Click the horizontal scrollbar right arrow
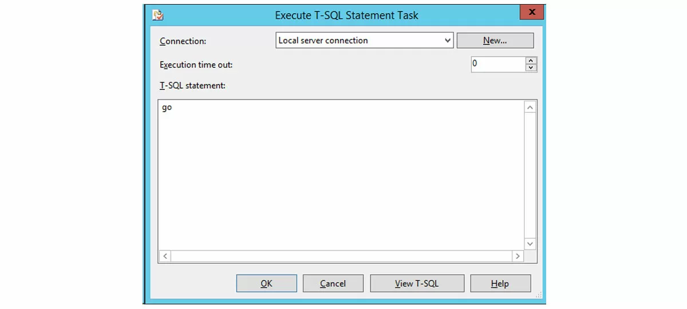Viewport: 687px width, 309px height. point(517,256)
